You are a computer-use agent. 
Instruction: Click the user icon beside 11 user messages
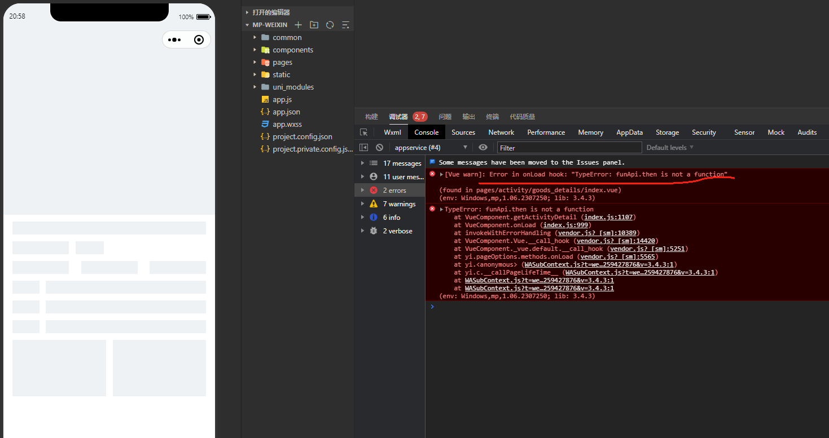pyautogui.click(x=374, y=176)
